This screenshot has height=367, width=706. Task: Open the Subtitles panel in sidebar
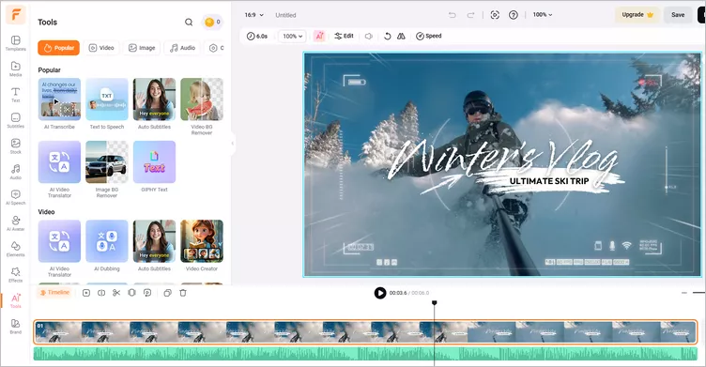tap(16, 120)
